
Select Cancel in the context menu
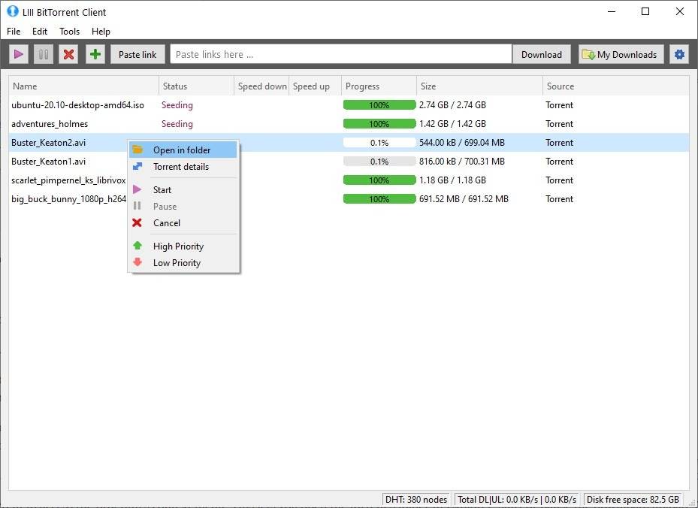(x=183, y=222)
